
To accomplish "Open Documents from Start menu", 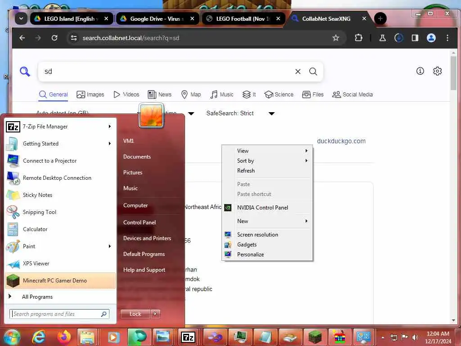I will (x=137, y=157).
